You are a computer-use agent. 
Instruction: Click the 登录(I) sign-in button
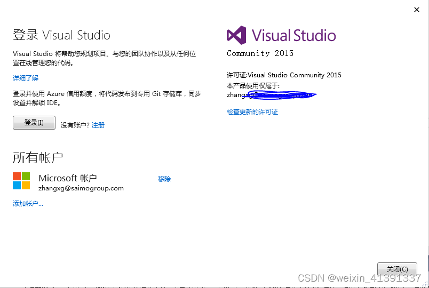[34, 123]
